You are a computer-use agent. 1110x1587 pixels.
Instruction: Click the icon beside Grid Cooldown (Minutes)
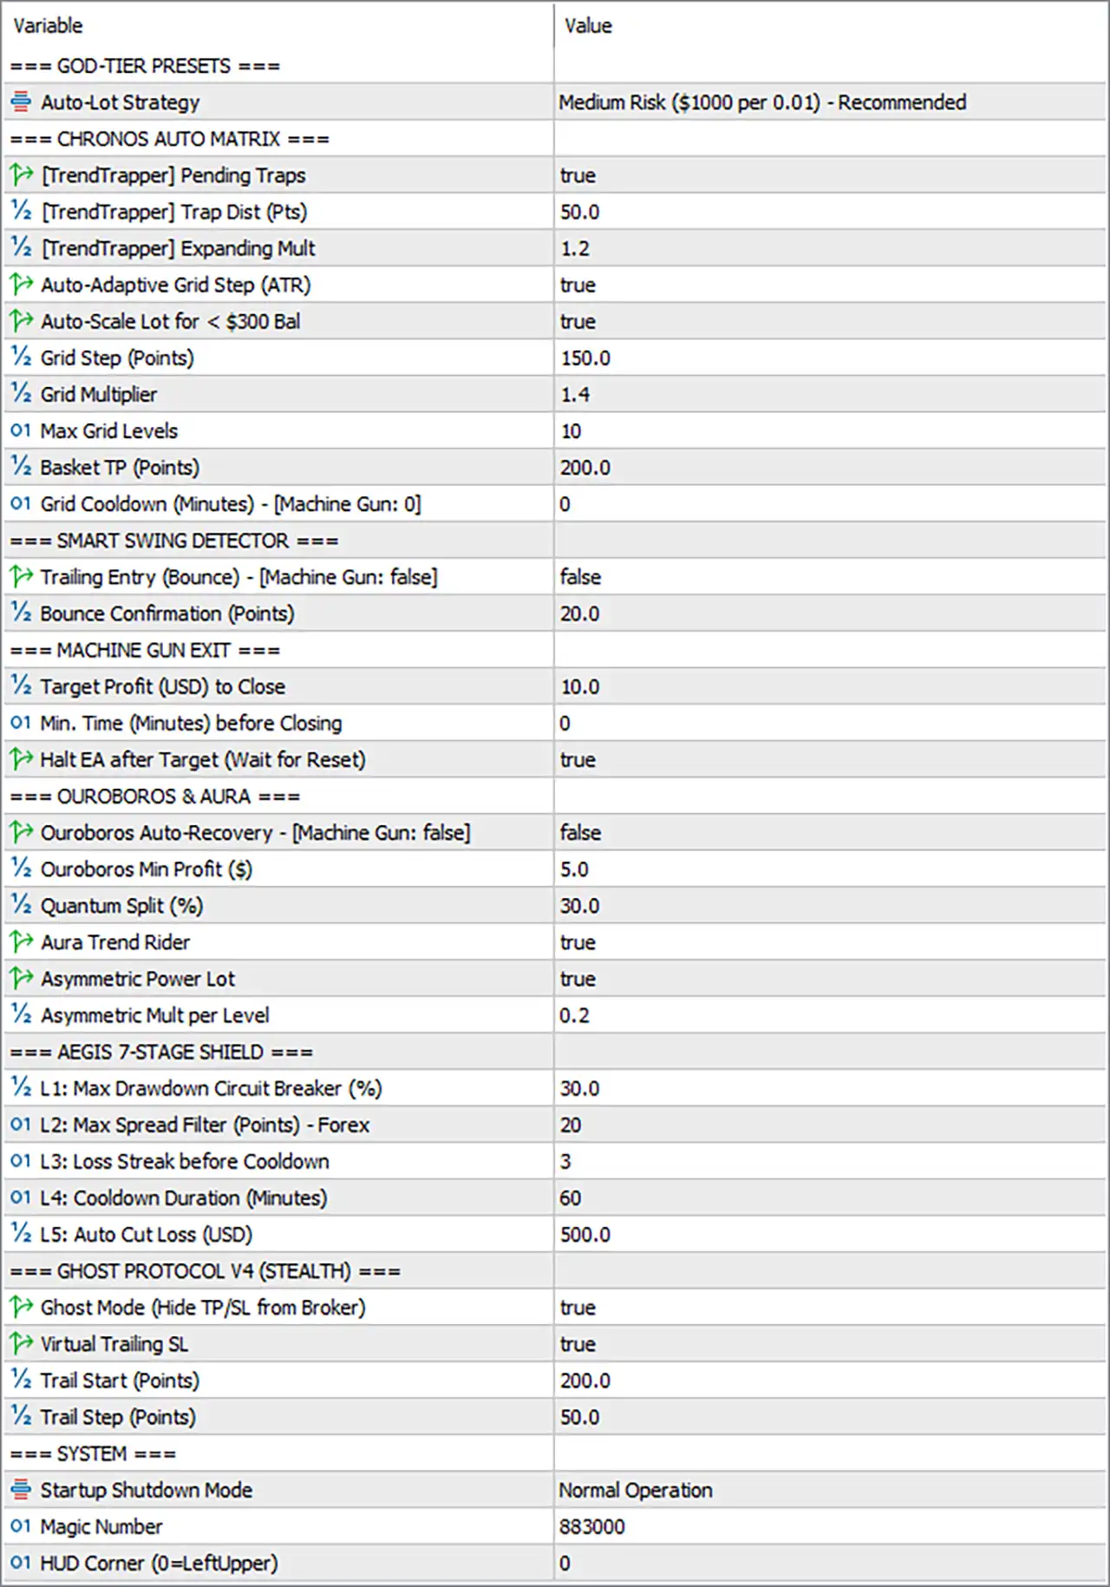pos(21,503)
